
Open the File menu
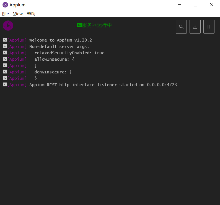point(6,14)
